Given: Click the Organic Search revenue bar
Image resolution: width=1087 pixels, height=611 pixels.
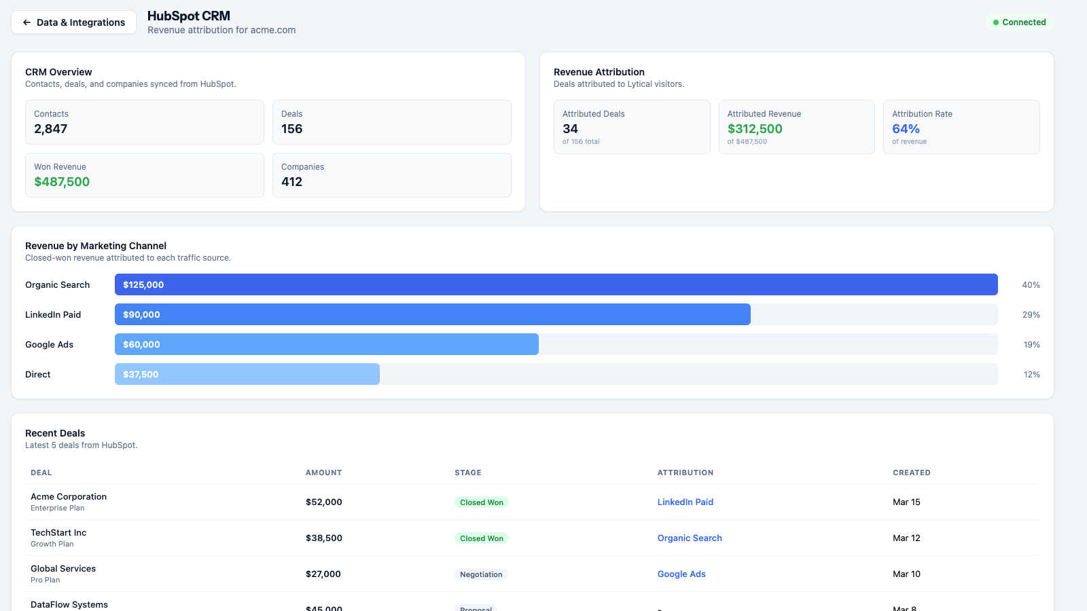Looking at the screenshot, I should point(556,284).
